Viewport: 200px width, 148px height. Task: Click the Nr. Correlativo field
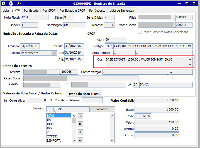tap(36, 101)
